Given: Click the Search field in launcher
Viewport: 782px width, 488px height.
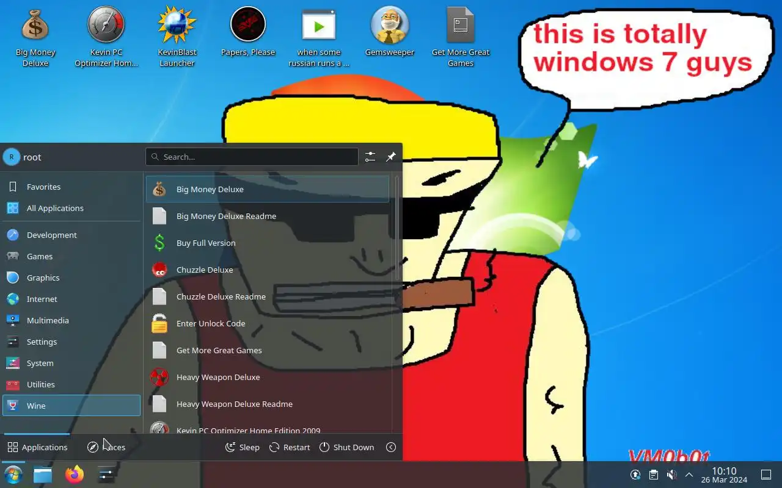Looking at the screenshot, I should [252, 157].
